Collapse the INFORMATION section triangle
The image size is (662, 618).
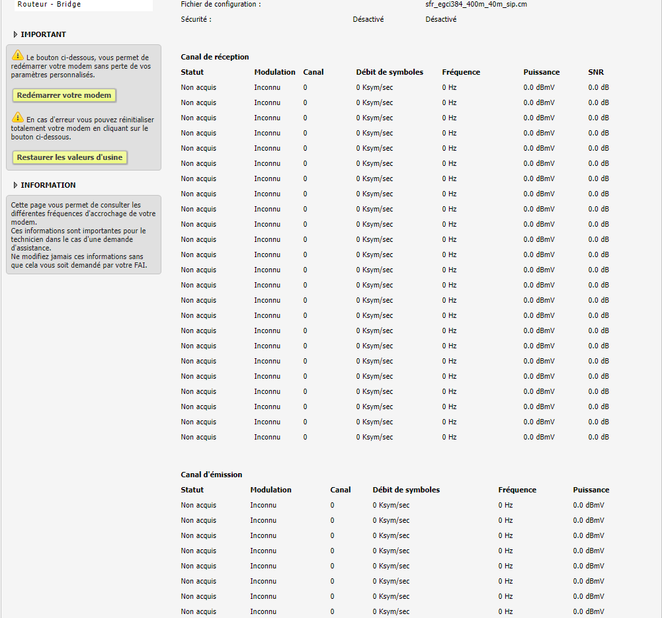click(x=16, y=185)
